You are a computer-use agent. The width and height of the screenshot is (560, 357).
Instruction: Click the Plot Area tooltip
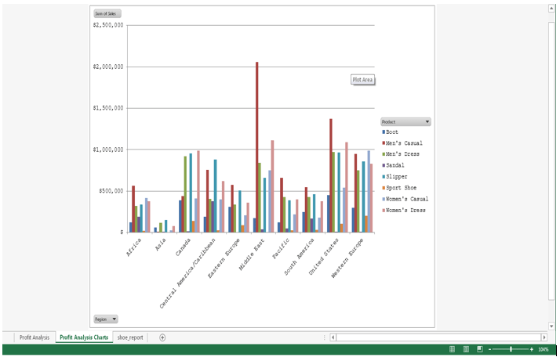363,80
